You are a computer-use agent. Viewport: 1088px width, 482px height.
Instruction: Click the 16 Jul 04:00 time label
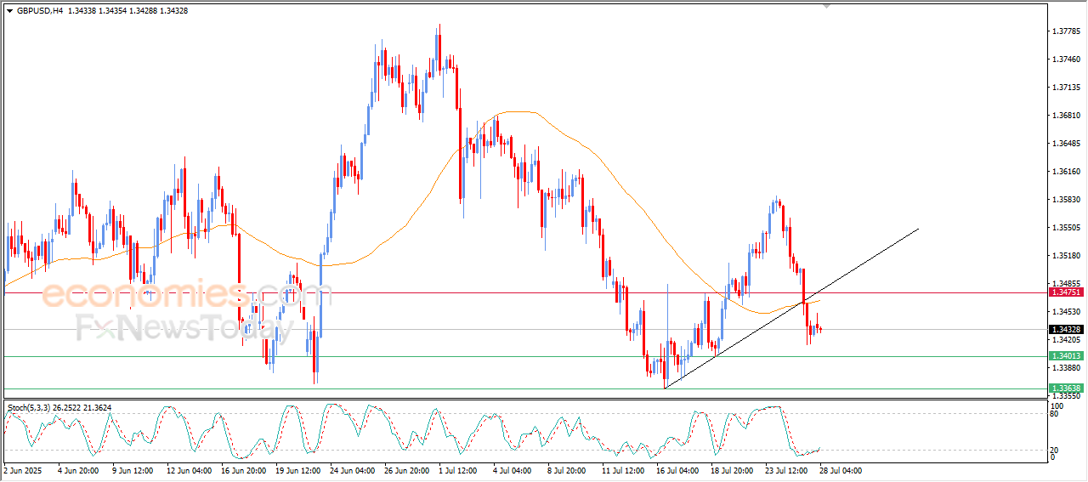coord(677,470)
